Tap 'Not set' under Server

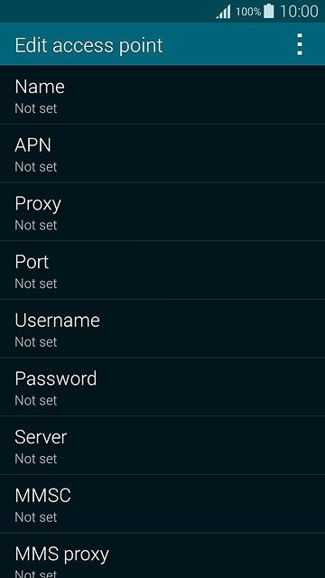point(36,459)
